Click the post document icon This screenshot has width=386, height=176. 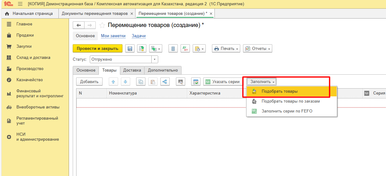[142, 49]
